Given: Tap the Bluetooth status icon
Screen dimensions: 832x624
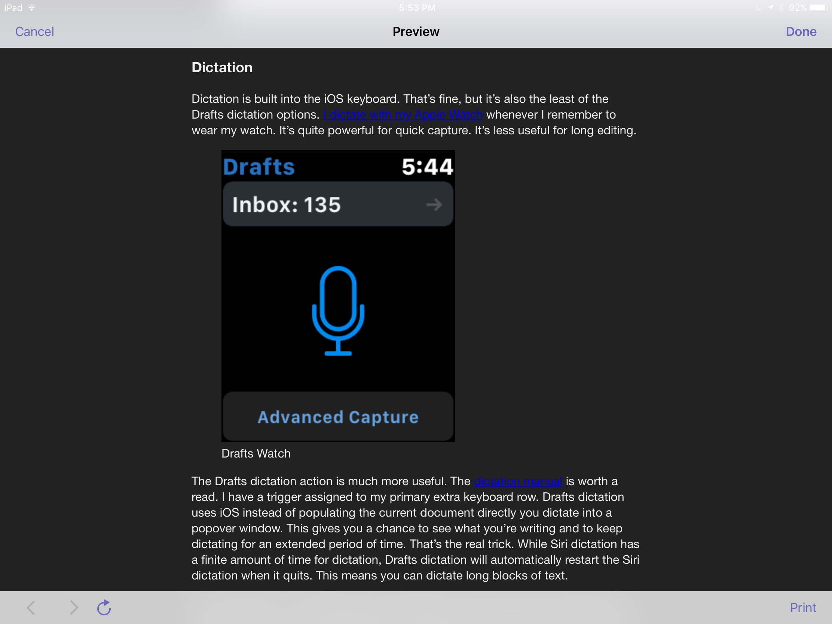Looking at the screenshot, I should click(x=781, y=8).
